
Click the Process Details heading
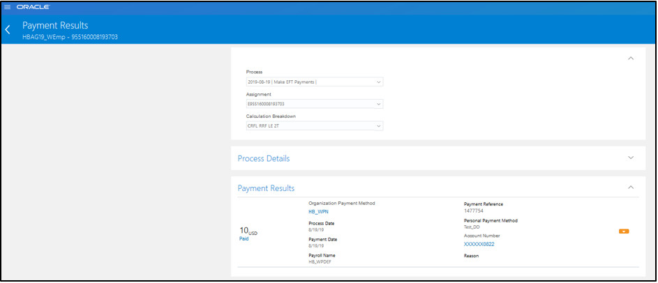coord(264,158)
